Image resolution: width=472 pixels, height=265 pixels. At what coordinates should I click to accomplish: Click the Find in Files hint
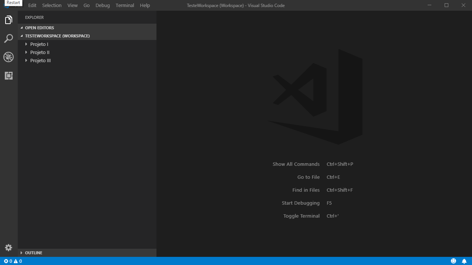[306, 190]
